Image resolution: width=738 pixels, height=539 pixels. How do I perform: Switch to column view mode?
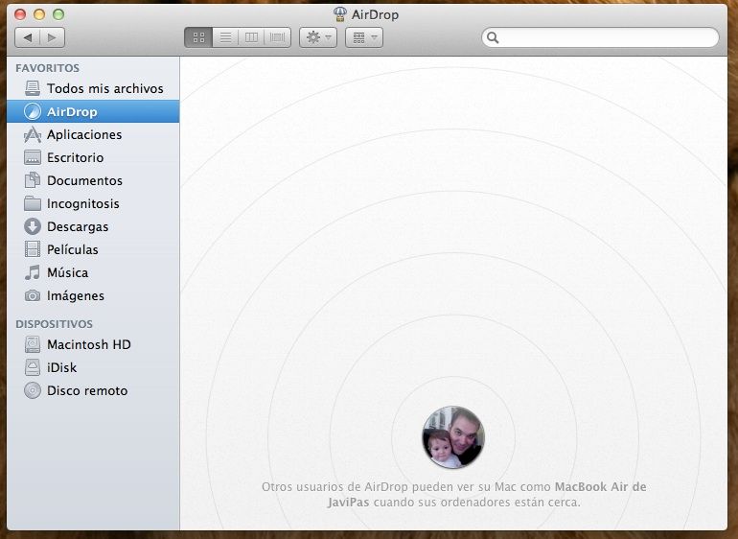(251, 37)
